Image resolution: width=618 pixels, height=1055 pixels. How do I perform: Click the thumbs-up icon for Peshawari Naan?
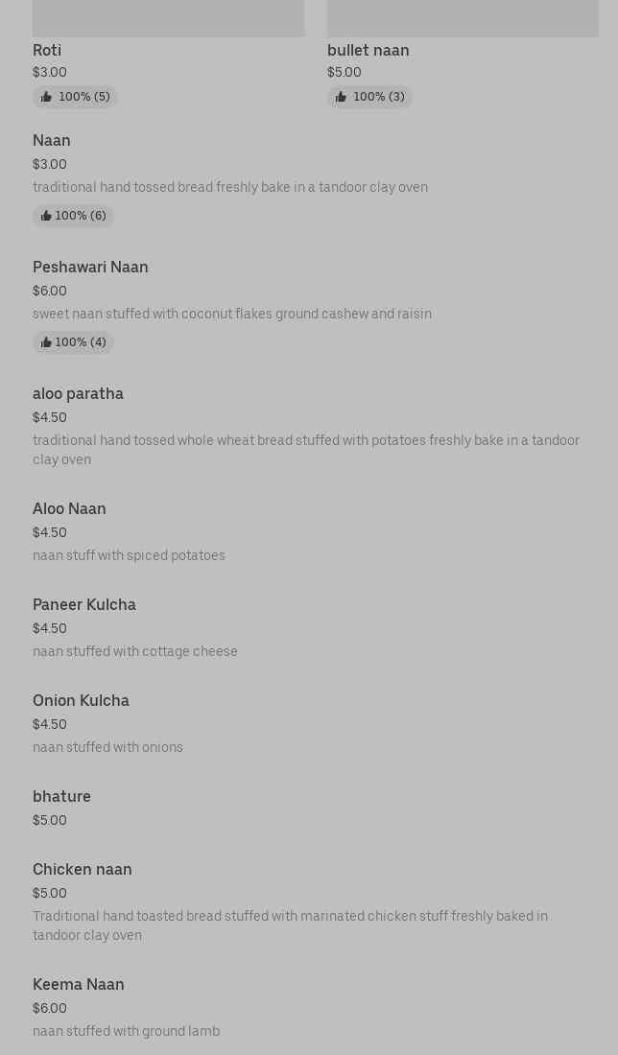pos(46,342)
